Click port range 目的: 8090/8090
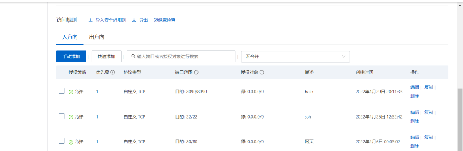 [x=191, y=92]
